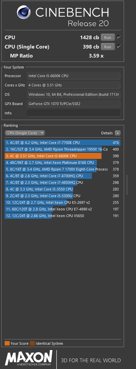Toggle the CPU (Single Core) test checkbox

coord(119,46)
